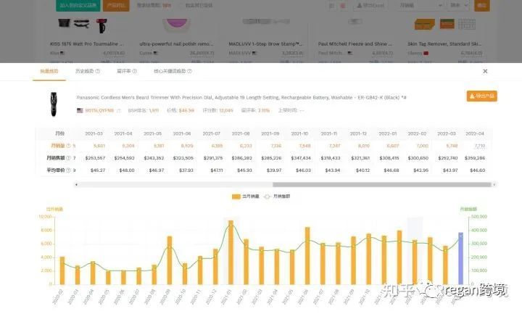Click the right arrow of the table scrollbar
The width and height of the screenshot is (522, 314).
pyautogui.click(x=494, y=184)
